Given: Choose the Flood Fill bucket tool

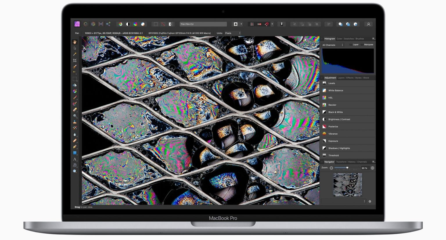Looking at the screenshot, I should pyautogui.click(x=75, y=85).
